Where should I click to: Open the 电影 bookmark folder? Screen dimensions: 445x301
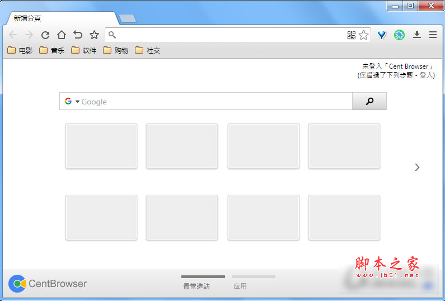20,50
